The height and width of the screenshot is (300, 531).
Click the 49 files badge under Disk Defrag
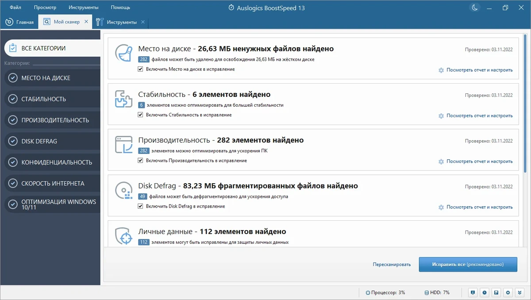pyautogui.click(x=142, y=196)
